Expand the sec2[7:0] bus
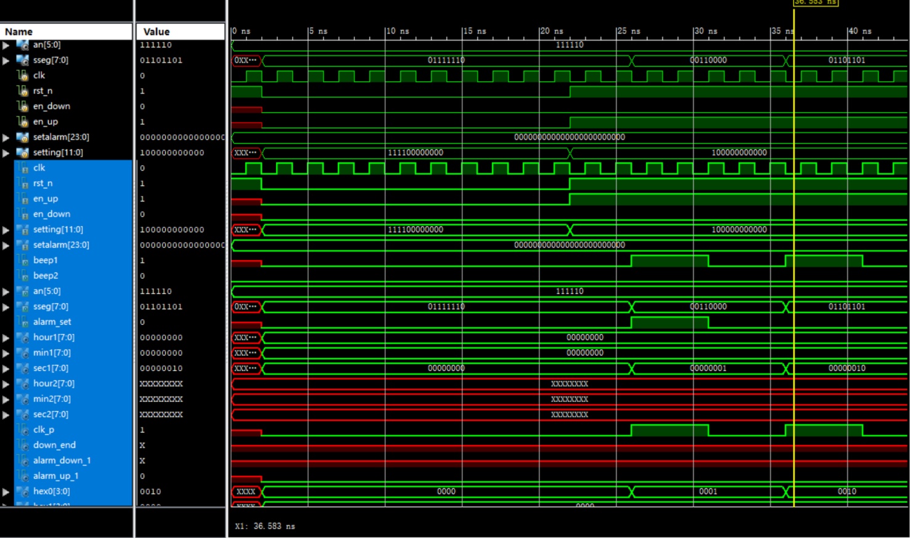The height and width of the screenshot is (538, 910). tap(6, 415)
